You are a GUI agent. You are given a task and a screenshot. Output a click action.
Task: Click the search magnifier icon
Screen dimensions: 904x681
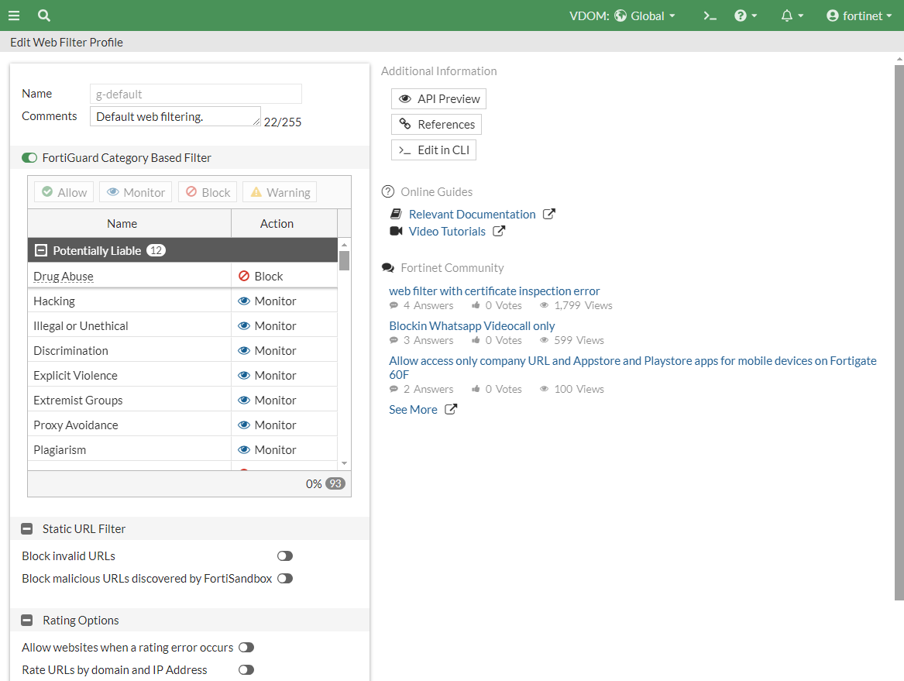pyautogui.click(x=43, y=15)
